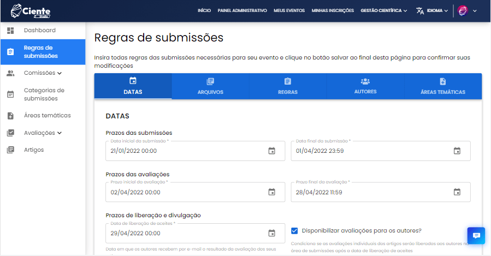
Task: Click the translate language icon
Action: pyautogui.click(x=420, y=11)
